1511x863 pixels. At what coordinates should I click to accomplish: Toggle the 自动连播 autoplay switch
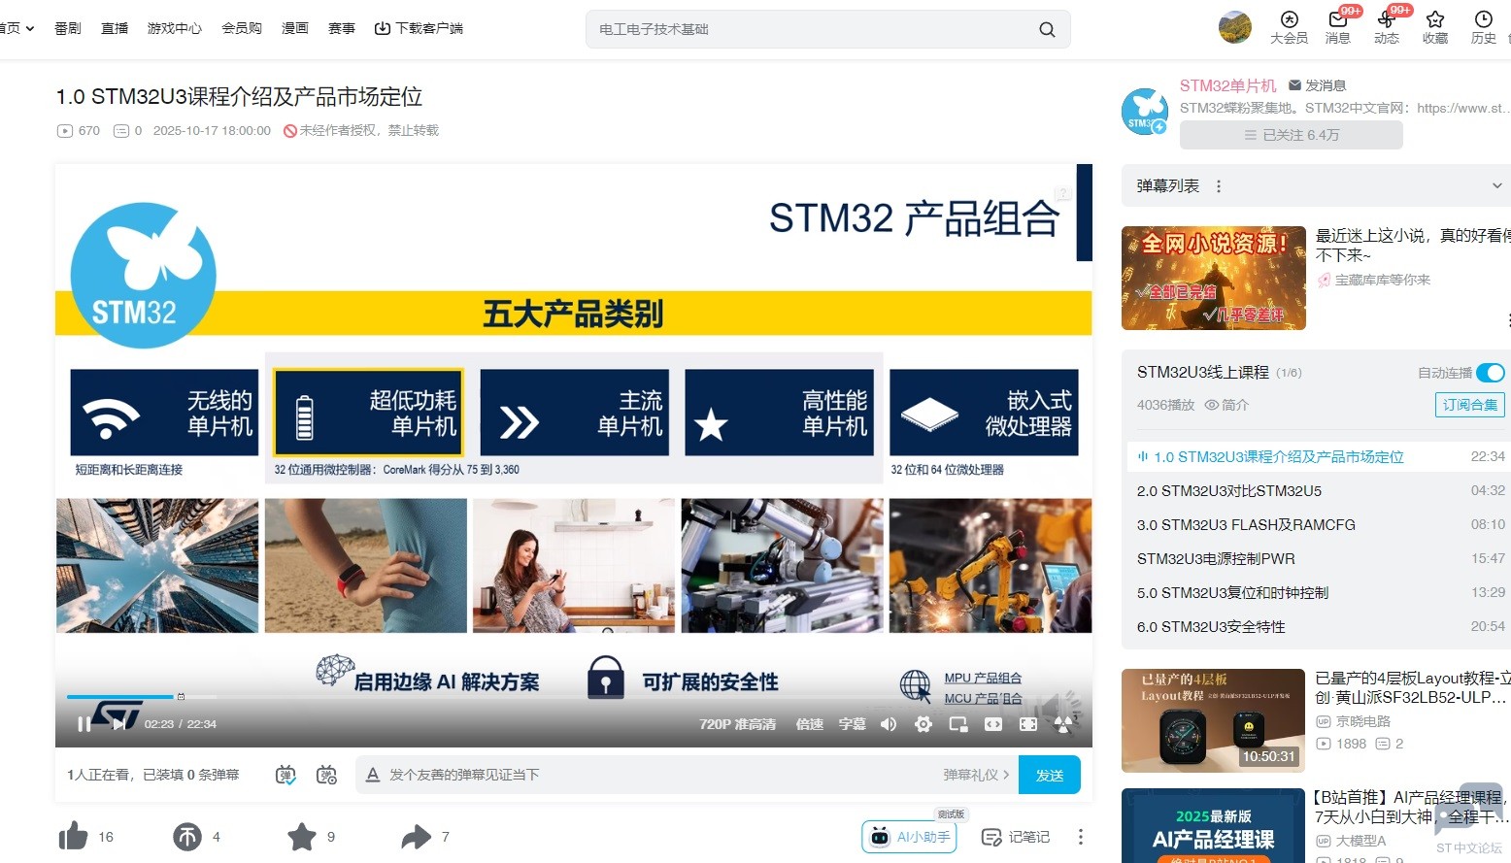[x=1491, y=373]
